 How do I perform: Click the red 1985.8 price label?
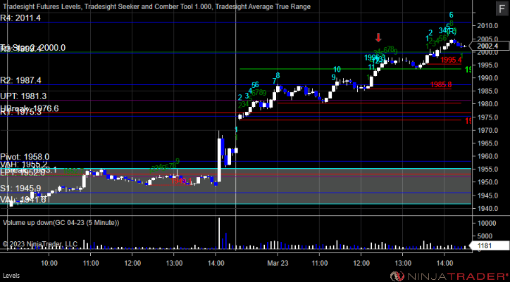coord(441,85)
